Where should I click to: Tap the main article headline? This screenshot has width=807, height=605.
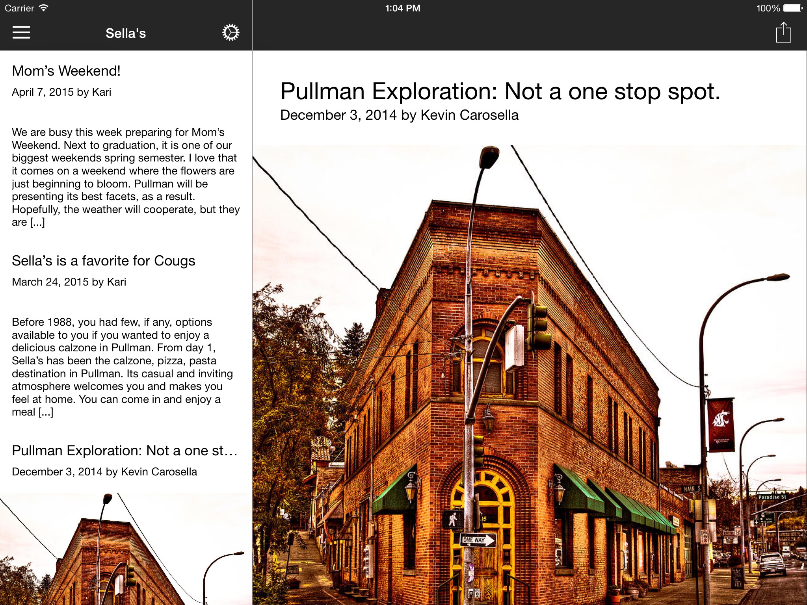coord(500,91)
